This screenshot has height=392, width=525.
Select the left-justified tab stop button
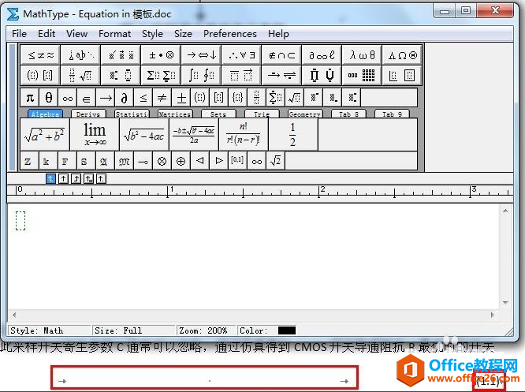click(x=50, y=178)
